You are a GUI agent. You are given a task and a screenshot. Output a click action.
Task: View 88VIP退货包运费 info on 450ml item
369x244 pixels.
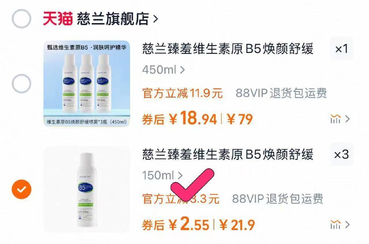(281, 93)
